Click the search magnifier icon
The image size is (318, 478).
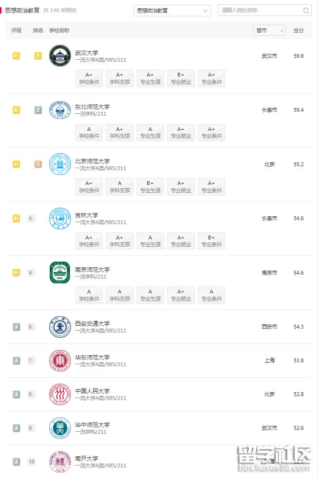point(306,11)
